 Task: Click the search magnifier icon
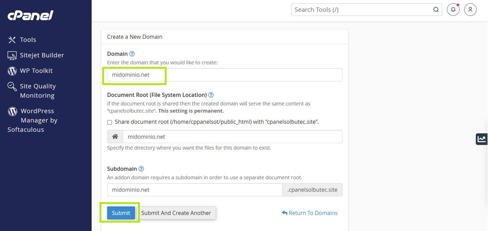point(436,10)
